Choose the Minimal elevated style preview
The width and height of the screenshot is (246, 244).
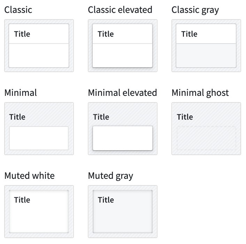(123, 129)
